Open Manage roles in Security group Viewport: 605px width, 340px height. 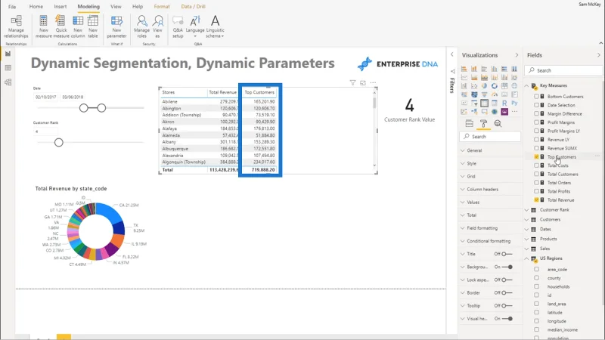[141, 26]
